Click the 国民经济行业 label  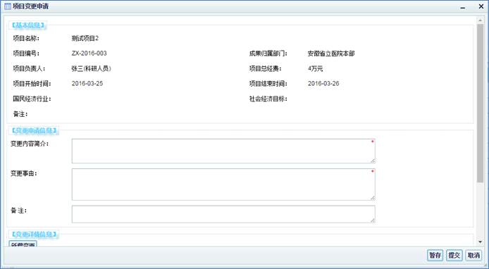32,99
